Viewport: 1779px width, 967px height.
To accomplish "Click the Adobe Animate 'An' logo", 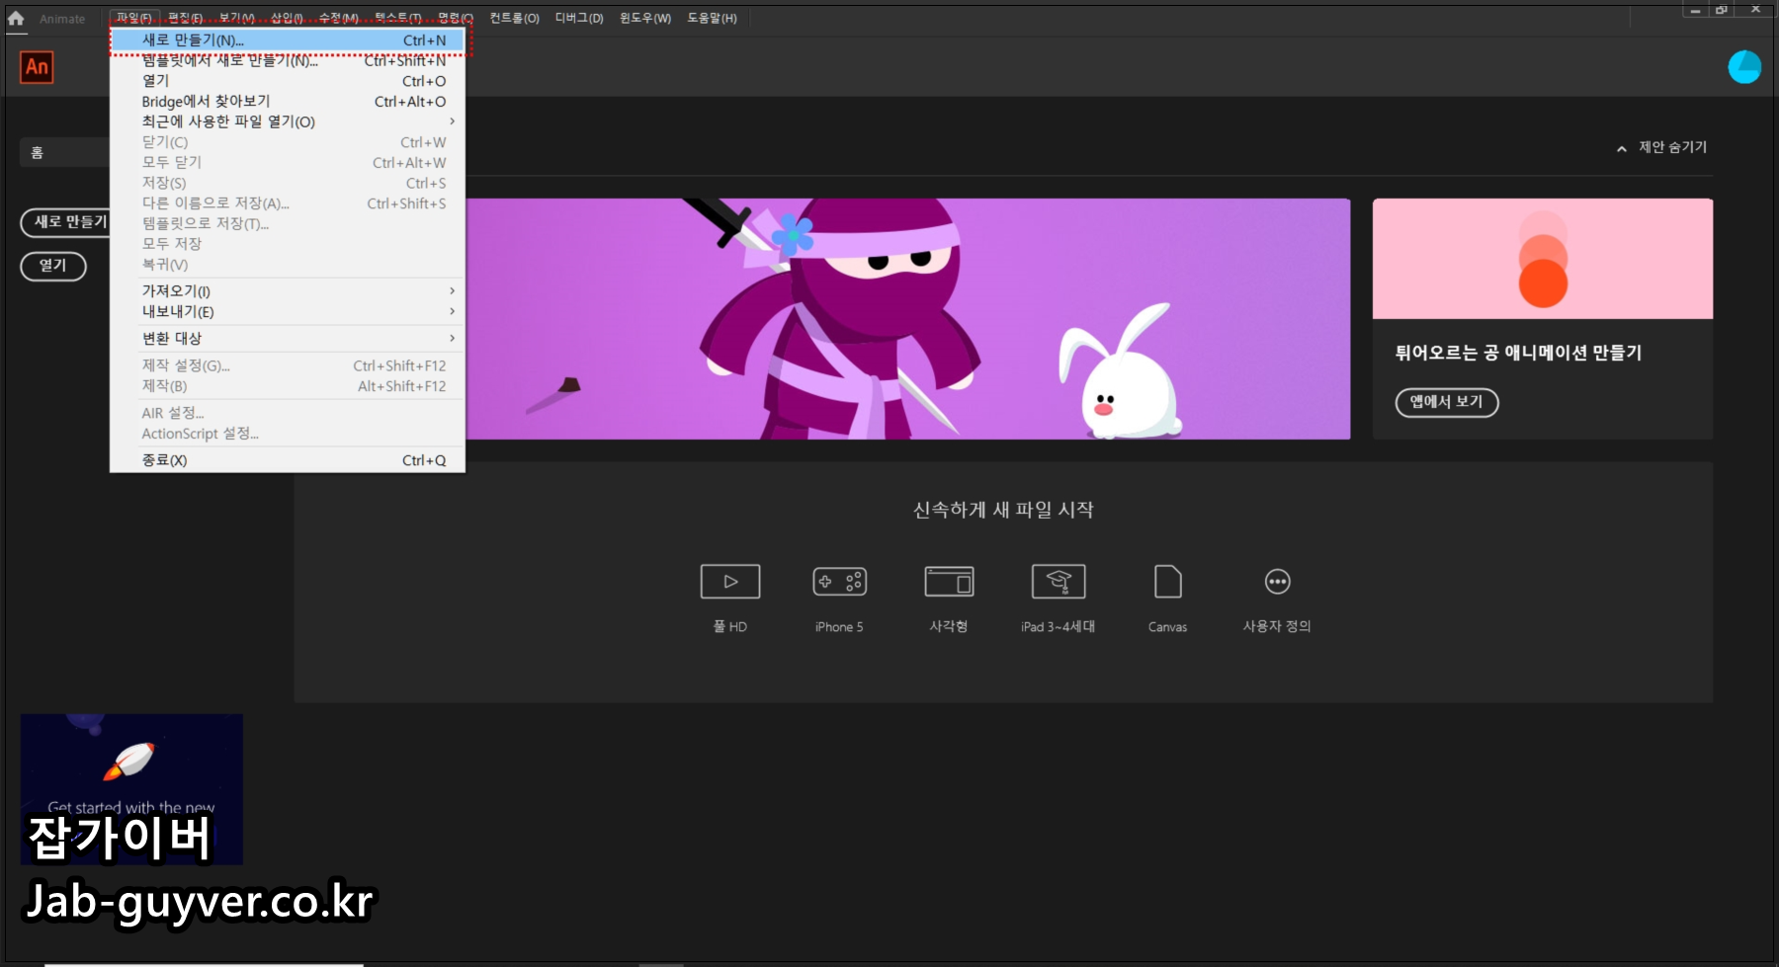I will 37,67.
